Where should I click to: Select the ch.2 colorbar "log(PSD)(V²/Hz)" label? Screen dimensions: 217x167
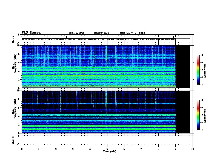click(x=205, y=116)
